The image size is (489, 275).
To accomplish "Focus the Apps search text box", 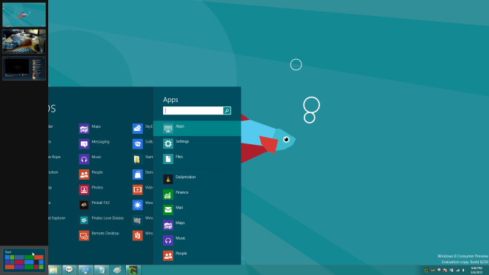I will pos(193,110).
